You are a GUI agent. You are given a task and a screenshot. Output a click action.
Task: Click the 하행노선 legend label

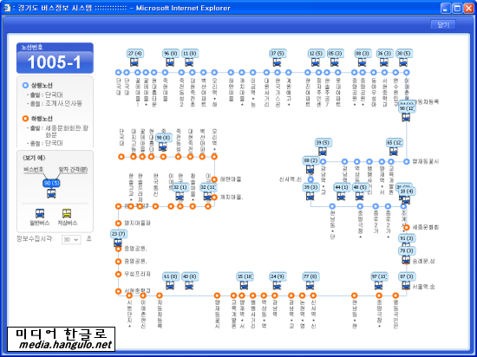(x=42, y=119)
